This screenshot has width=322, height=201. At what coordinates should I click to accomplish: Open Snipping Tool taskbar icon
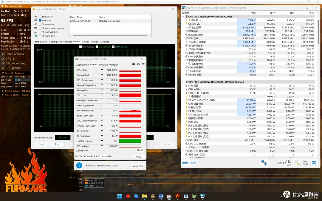coord(169,196)
